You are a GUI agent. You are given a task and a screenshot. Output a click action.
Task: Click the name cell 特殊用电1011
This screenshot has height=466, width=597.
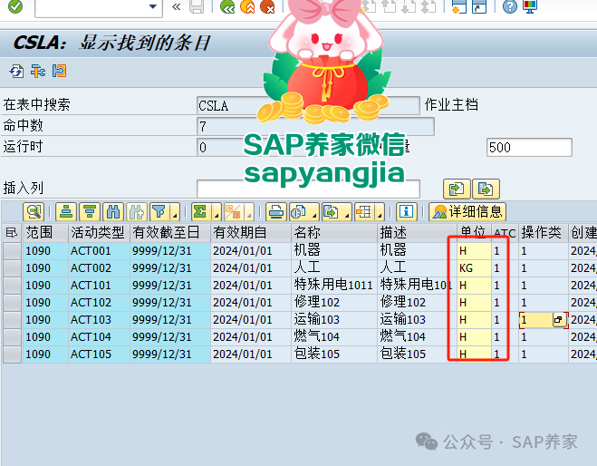pos(334,285)
